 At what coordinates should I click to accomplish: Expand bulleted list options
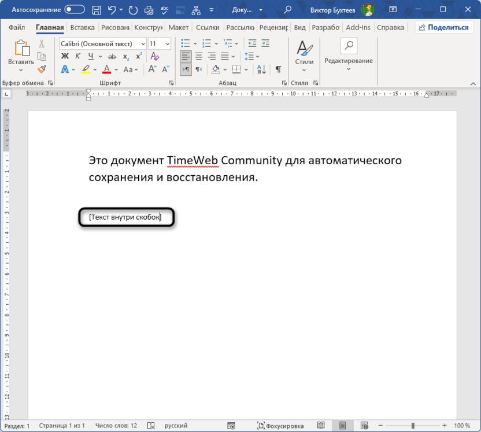(x=195, y=43)
